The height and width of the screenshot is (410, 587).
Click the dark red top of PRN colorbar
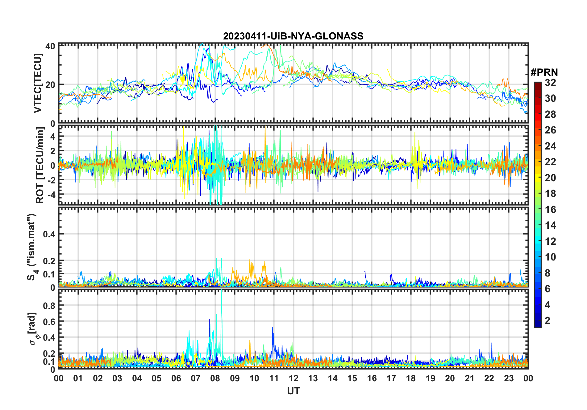(538, 85)
